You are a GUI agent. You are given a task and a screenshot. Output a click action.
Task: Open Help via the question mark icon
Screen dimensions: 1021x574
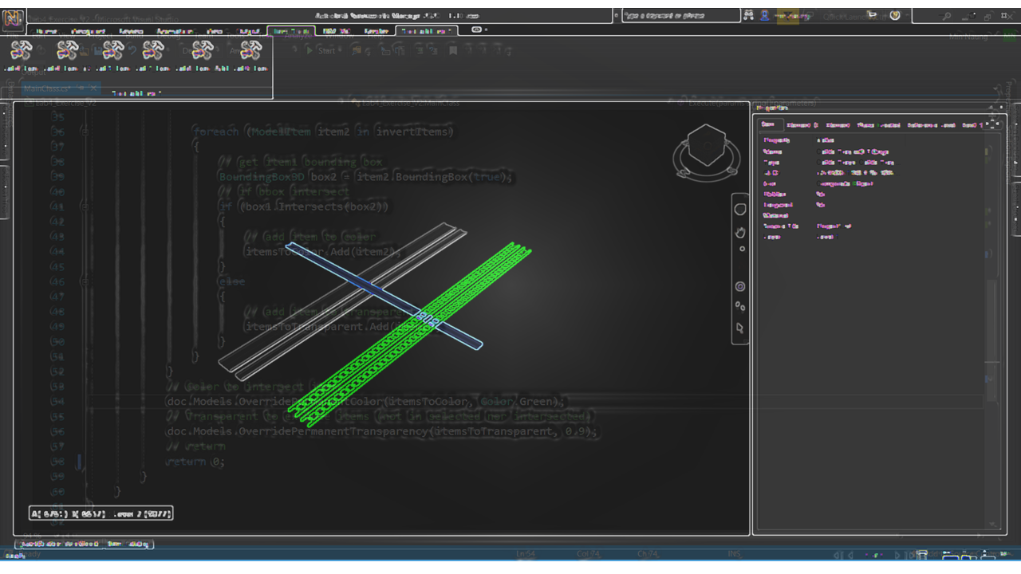tap(895, 15)
